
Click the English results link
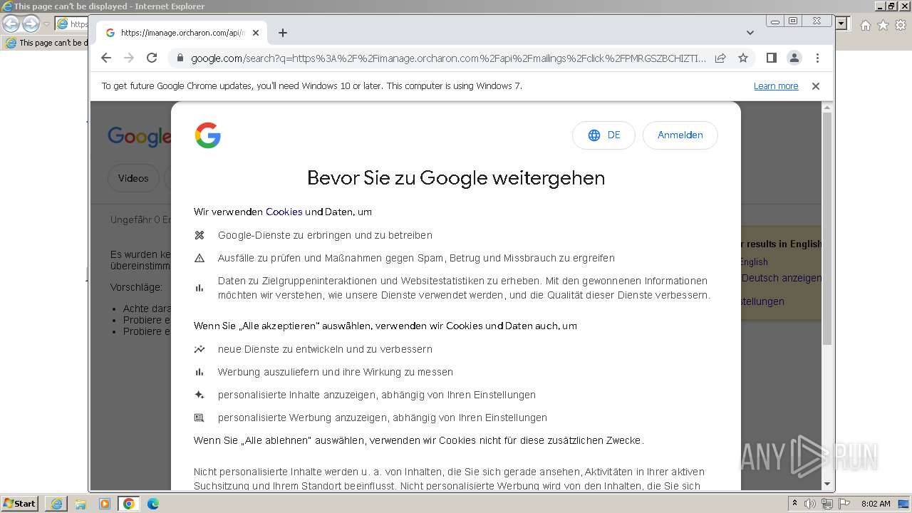754,261
